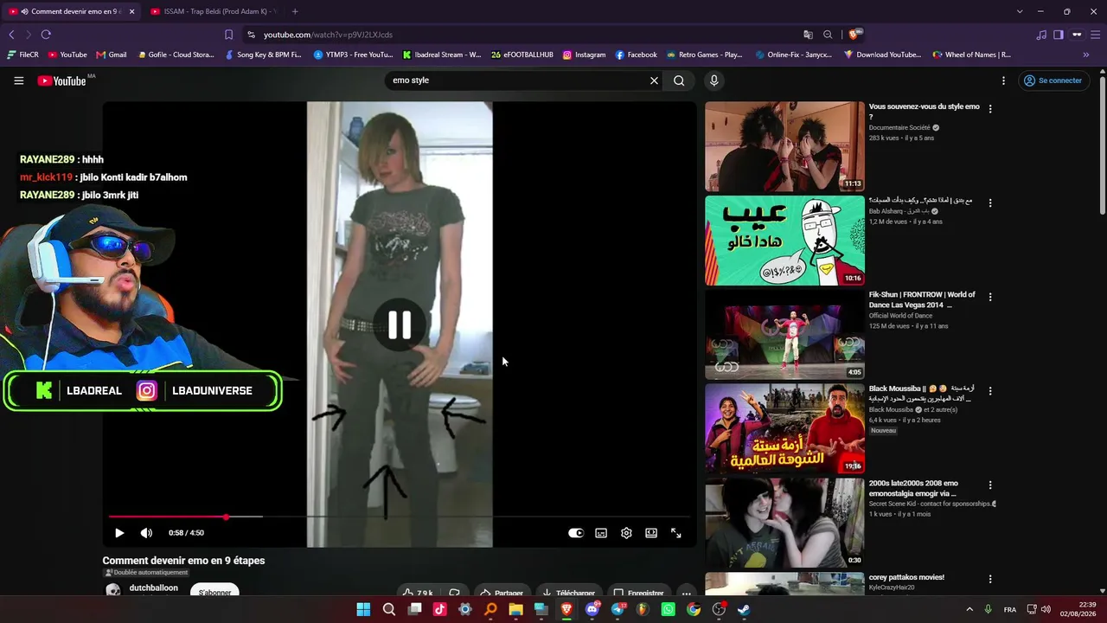Toggle the autoplay switch in the player

pos(576,533)
